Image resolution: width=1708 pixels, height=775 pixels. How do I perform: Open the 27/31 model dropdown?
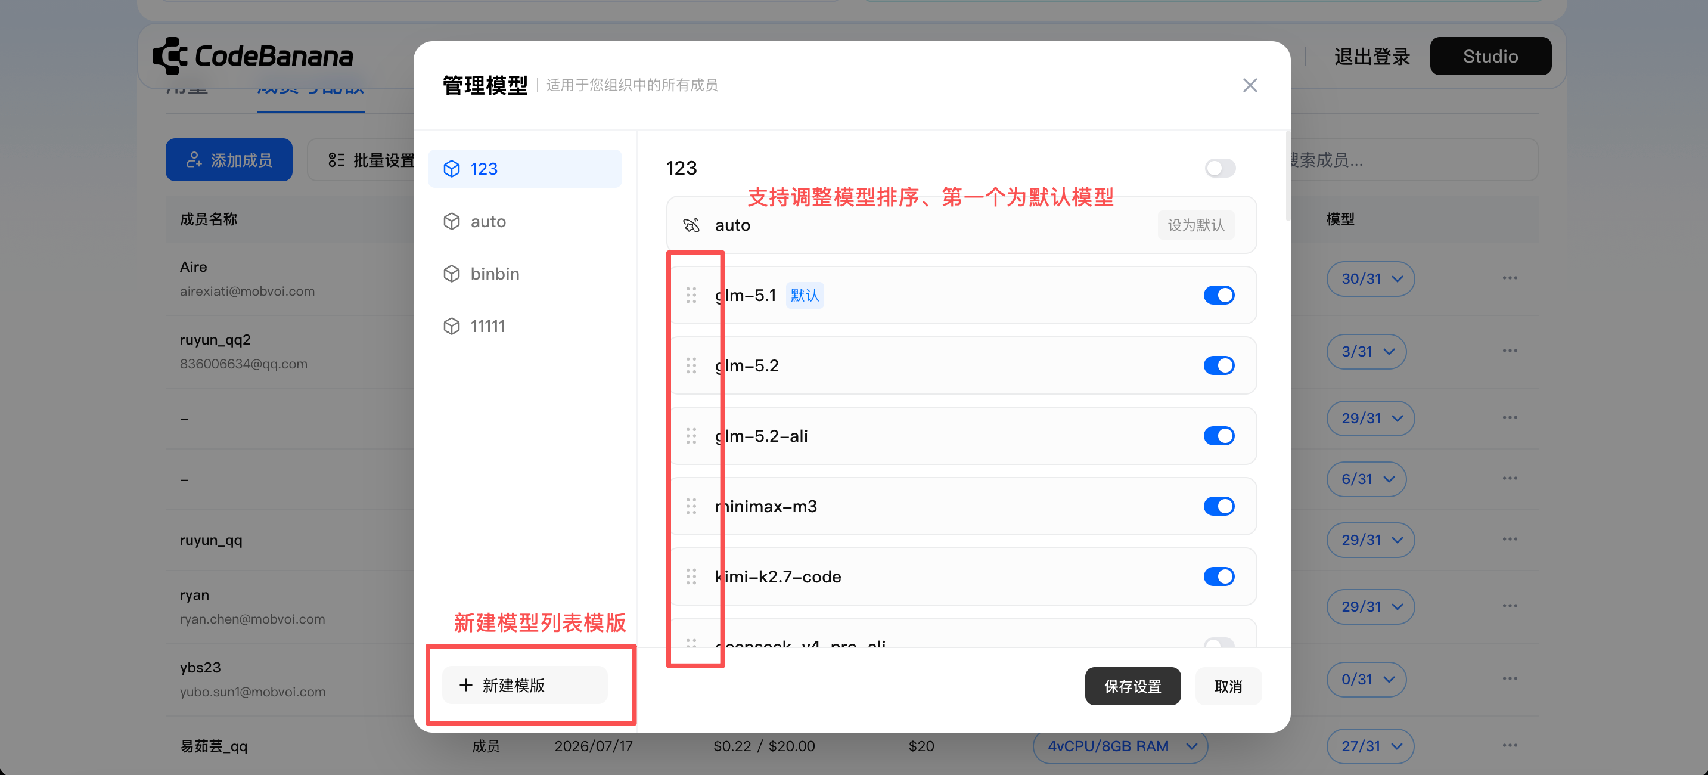1370,746
